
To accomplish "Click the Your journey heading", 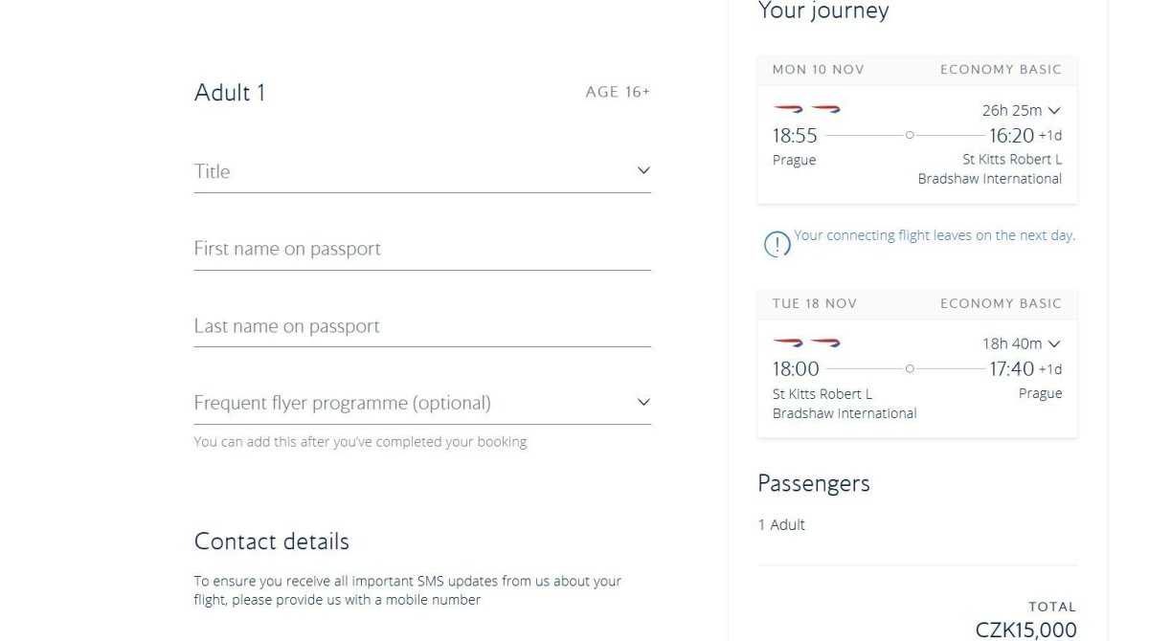I will point(822,11).
